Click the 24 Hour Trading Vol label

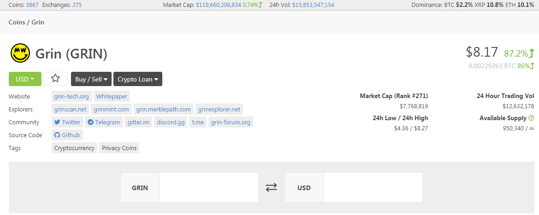click(505, 96)
